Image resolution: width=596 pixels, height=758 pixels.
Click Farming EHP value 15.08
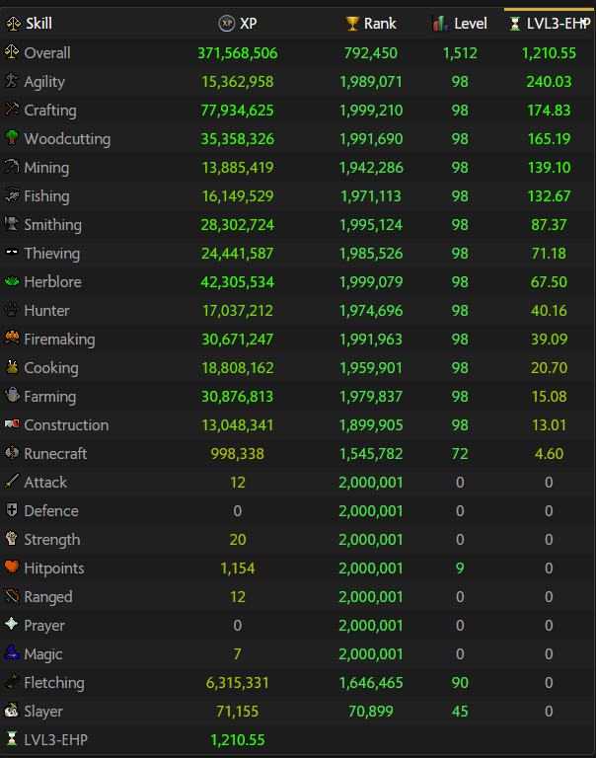(x=549, y=396)
